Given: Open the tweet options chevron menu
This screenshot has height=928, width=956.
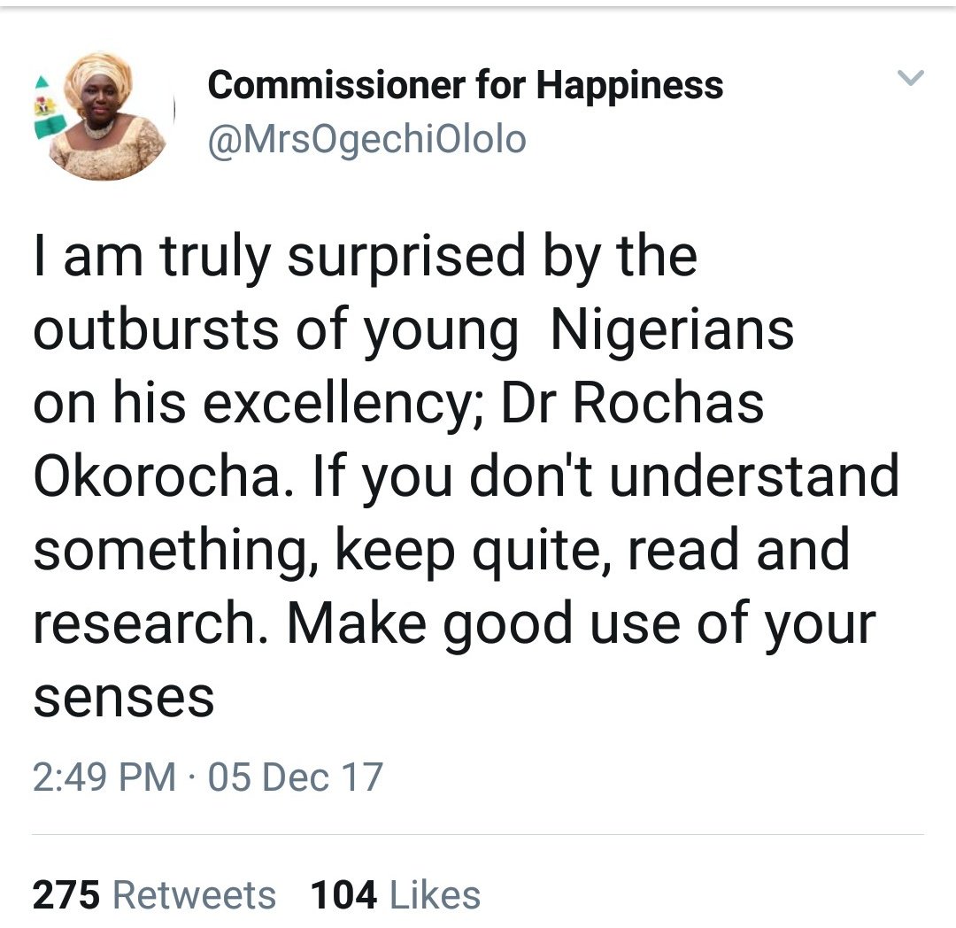Looking at the screenshot, I should 911,78.
